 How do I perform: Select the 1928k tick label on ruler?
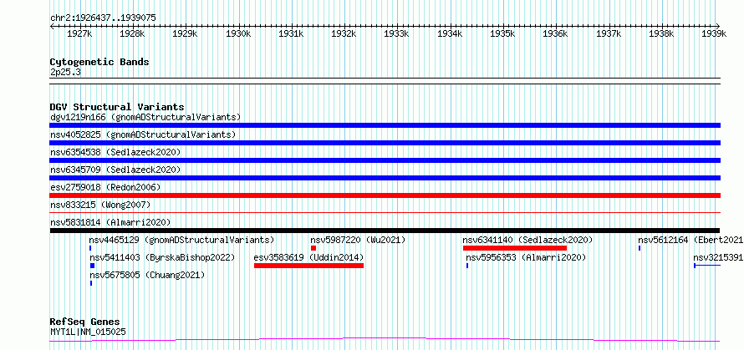click(x=132, y=33)
